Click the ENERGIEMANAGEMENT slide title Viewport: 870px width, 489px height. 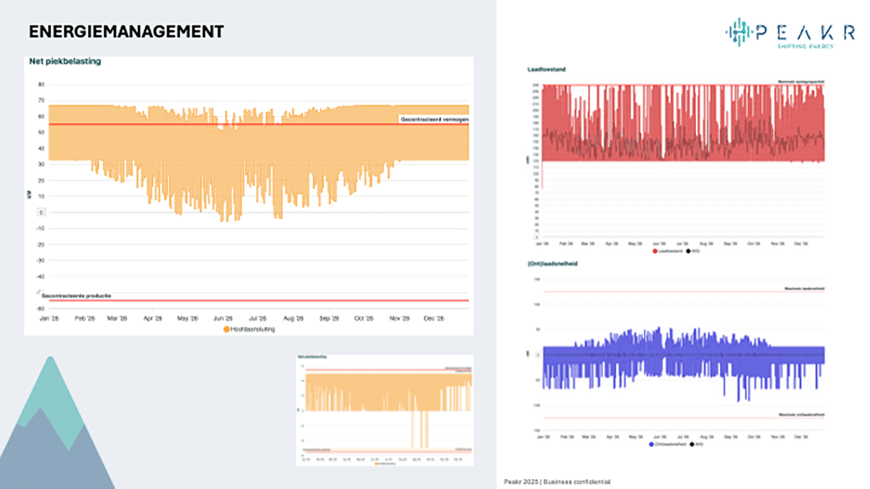pos(125,32)
